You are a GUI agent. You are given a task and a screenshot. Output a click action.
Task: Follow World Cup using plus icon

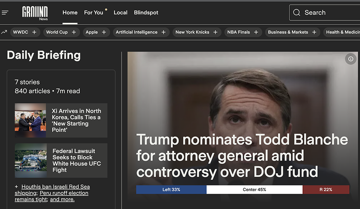click(74, 32)
